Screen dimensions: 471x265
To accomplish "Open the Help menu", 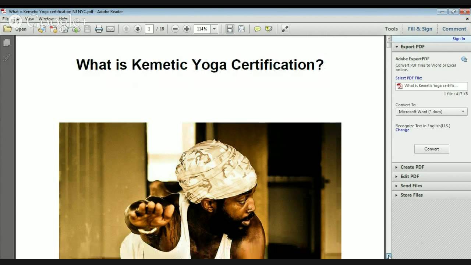I will click(63, 19).
